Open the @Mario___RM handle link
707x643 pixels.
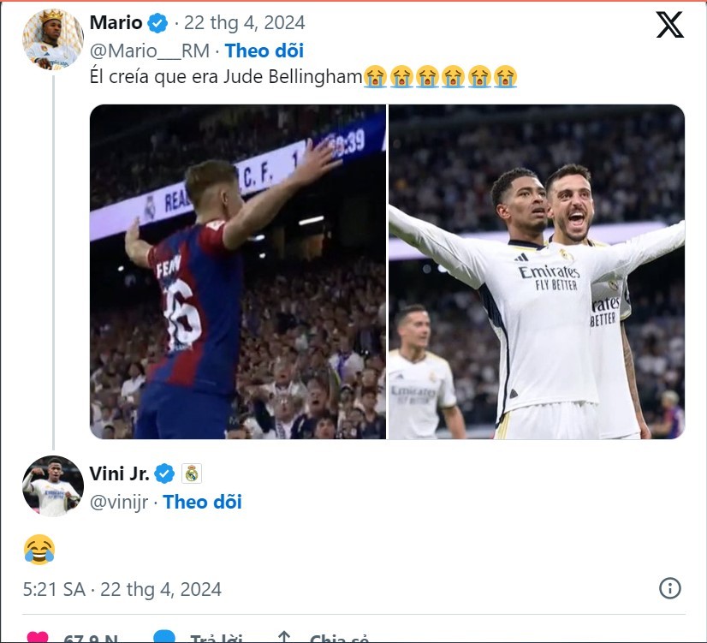(150, 51)
